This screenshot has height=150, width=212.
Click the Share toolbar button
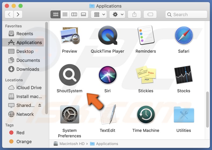pyautogui.click(x=134, y=14)
